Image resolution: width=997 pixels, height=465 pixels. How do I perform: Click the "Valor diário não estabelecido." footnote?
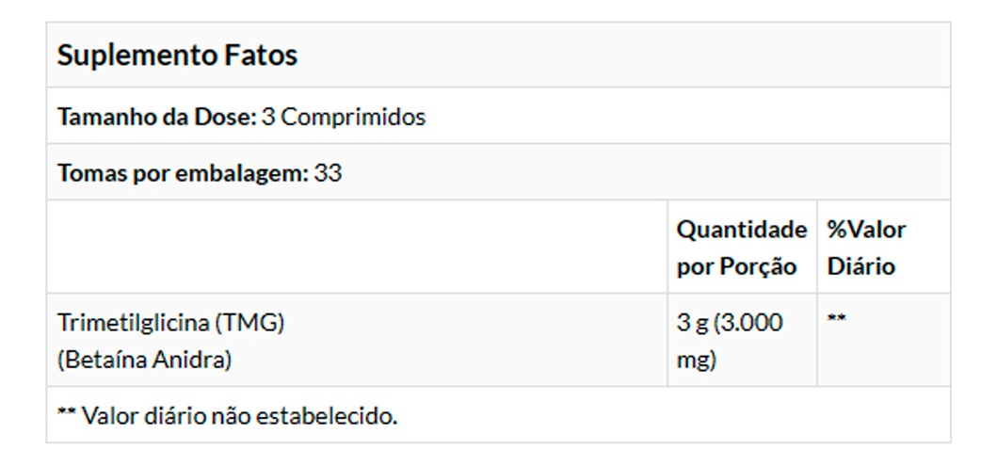[240, 415]
